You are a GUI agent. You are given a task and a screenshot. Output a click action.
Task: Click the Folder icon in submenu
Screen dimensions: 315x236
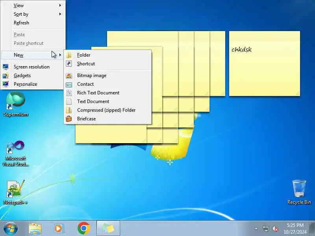pyautogui.click(x=69, y=55)
